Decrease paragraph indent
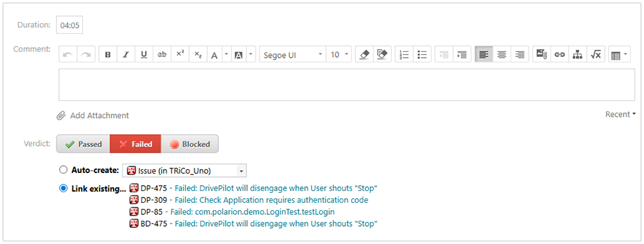Screen dimensions: 644x244 pos(444,54)
